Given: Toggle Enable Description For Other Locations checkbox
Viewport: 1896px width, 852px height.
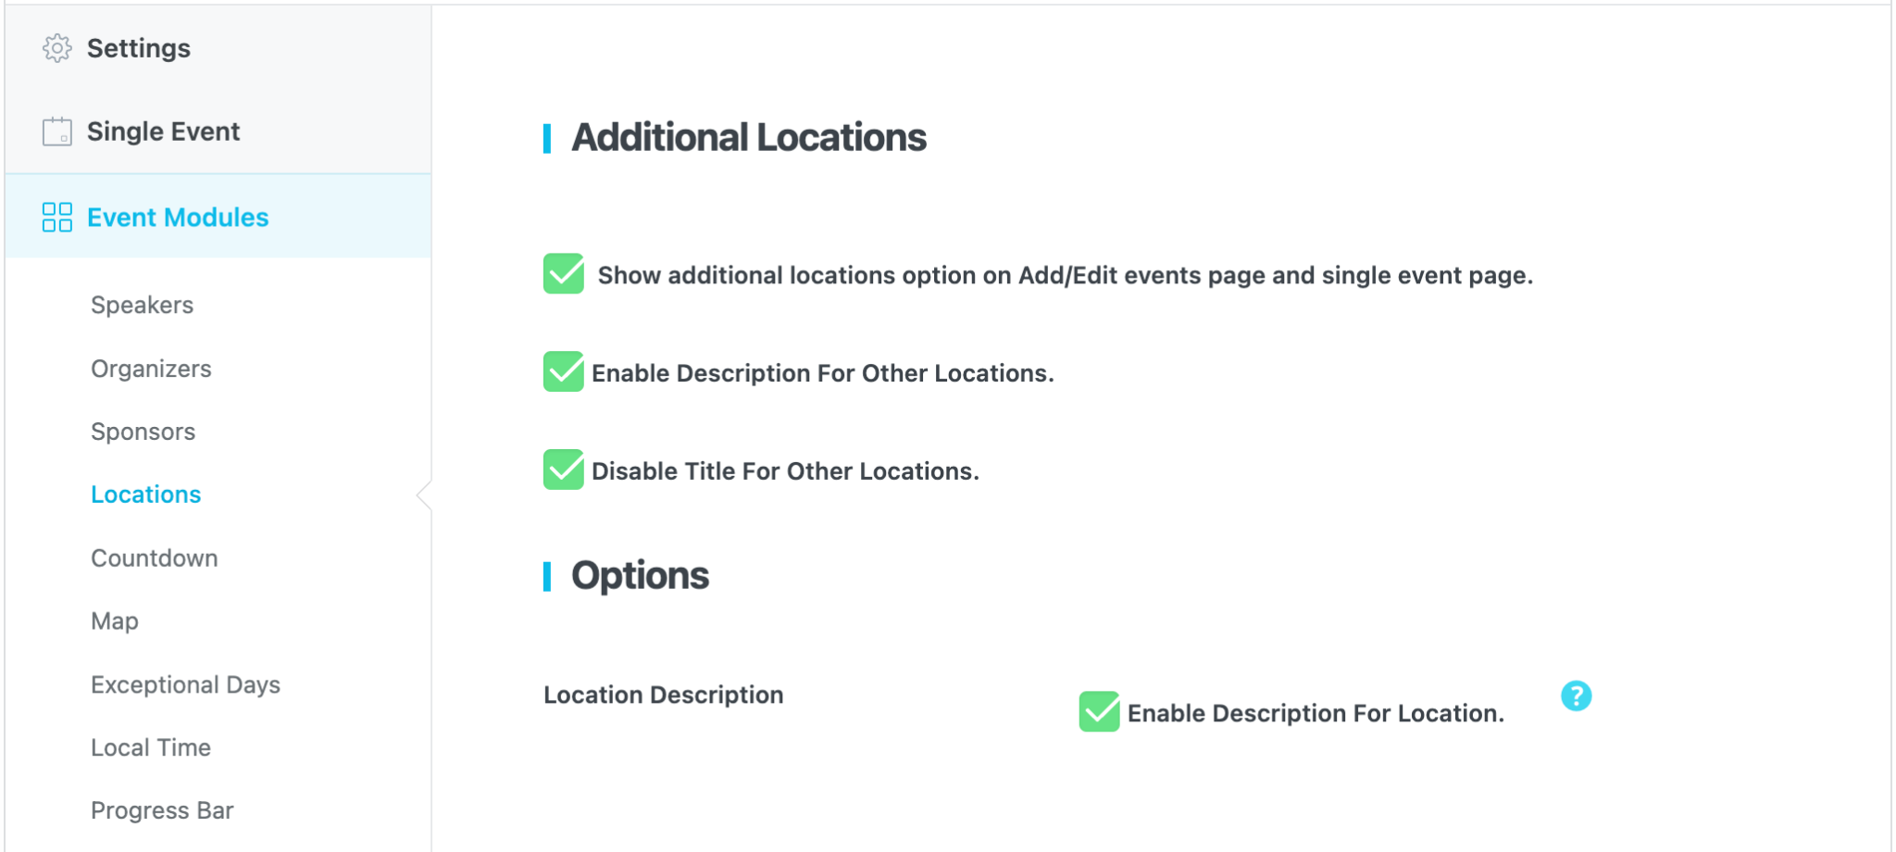Looking at the screenshot, I should (564, 372).
